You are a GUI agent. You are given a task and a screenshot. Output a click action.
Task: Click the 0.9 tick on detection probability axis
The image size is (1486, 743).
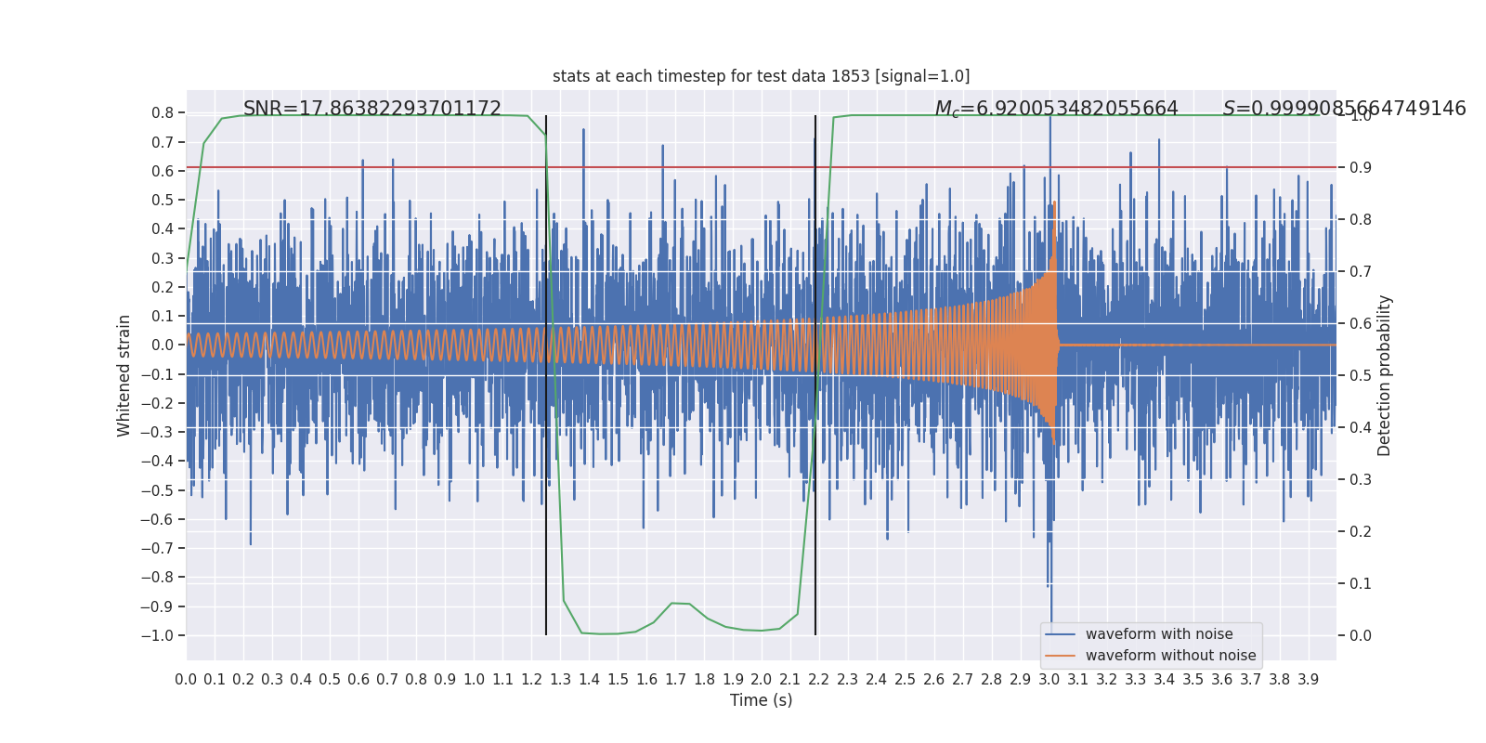click(x=1361, y=168)
